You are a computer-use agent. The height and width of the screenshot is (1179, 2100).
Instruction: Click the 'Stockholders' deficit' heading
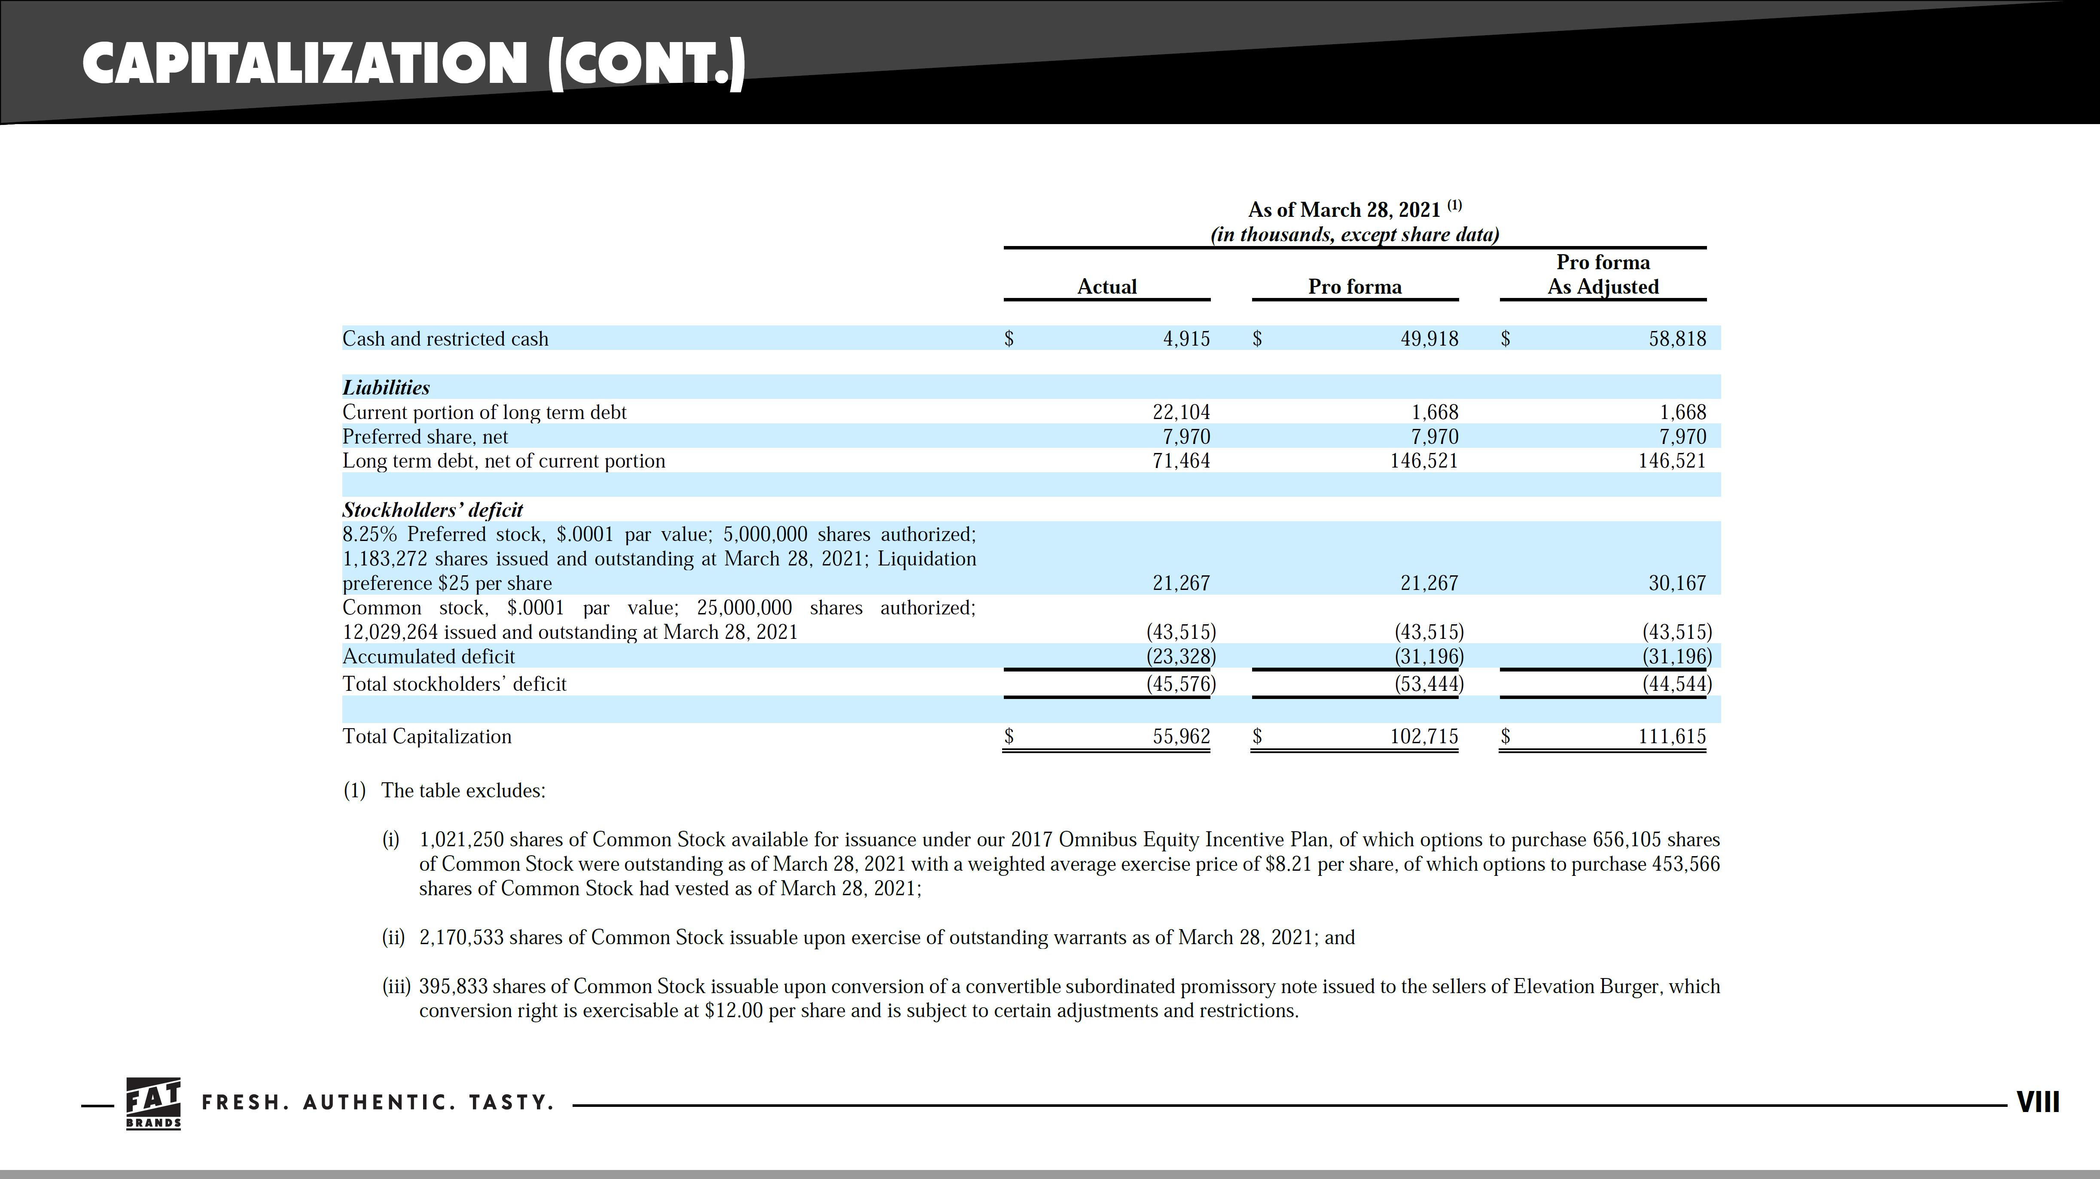click(x=432, y=510)
